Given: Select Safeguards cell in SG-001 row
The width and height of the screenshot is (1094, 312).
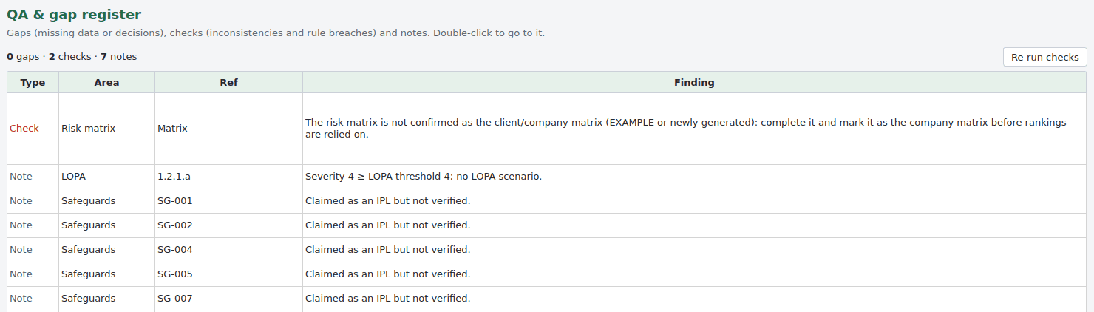Looking at the screenshot, I should (107, 201).
